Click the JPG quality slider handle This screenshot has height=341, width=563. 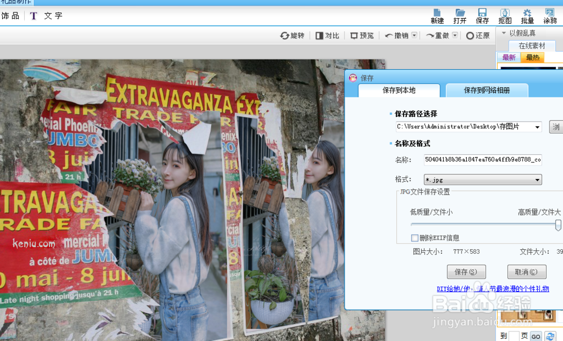tap(558, 225)
